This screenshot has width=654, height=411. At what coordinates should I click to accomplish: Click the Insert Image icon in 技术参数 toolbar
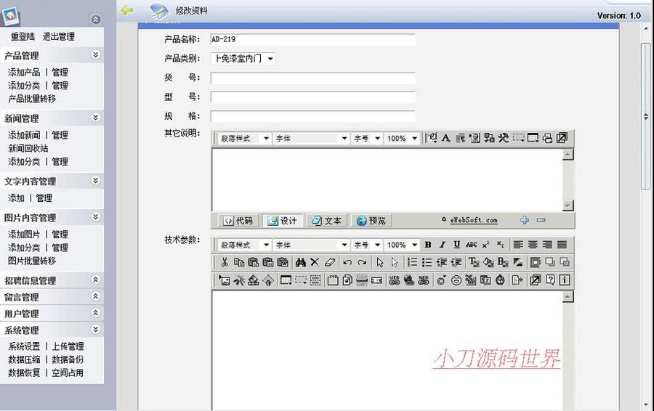click(225, 280)
